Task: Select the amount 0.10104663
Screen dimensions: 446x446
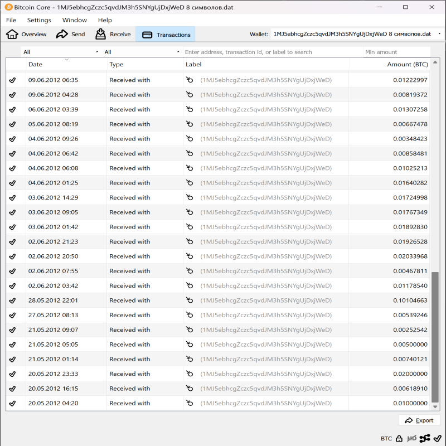Action: point(410,300)
